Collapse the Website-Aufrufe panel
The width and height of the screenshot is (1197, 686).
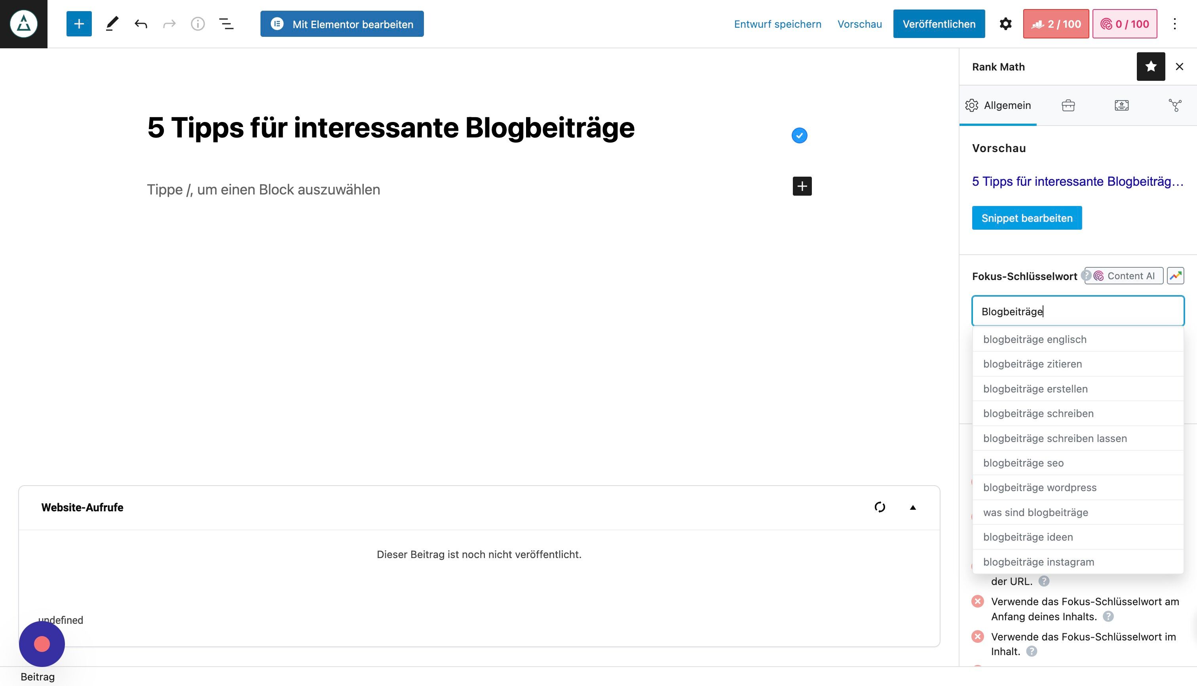pyautogui.click(x=912, y=507)
